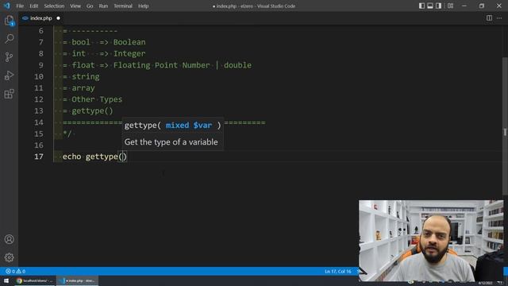Click 'array' in the comment on line 11
The width and height of the screenshot is (508, 286).
83,88
